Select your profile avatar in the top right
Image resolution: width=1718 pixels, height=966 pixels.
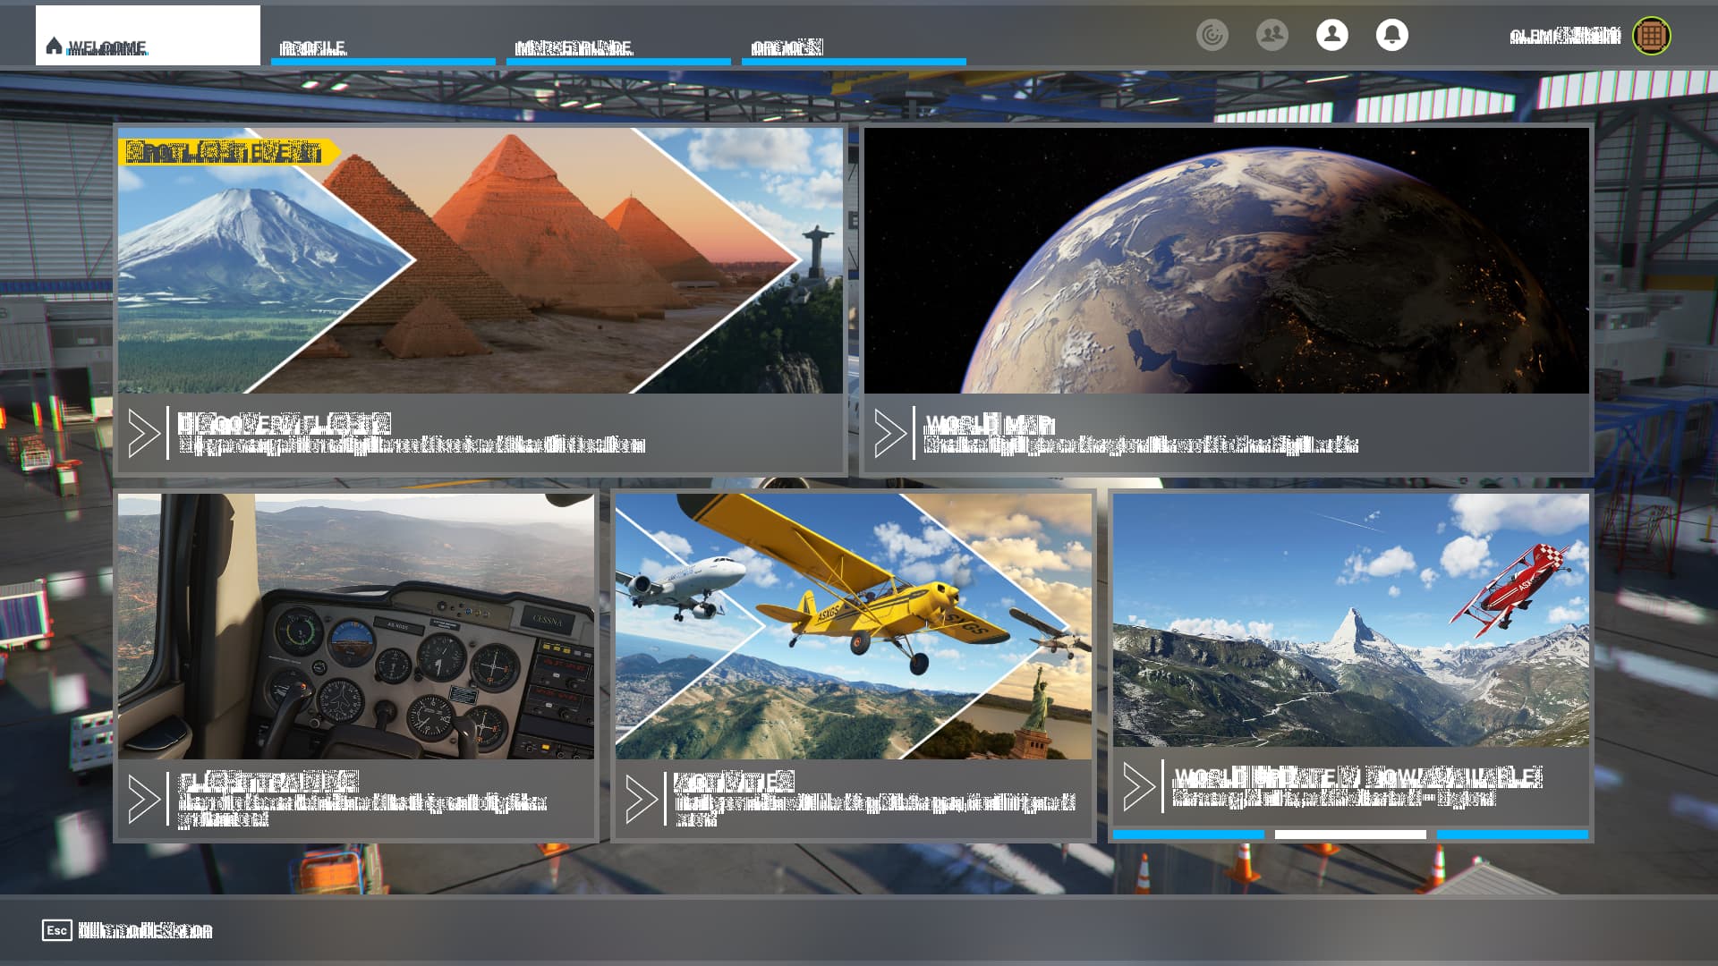pos(1651,36)
